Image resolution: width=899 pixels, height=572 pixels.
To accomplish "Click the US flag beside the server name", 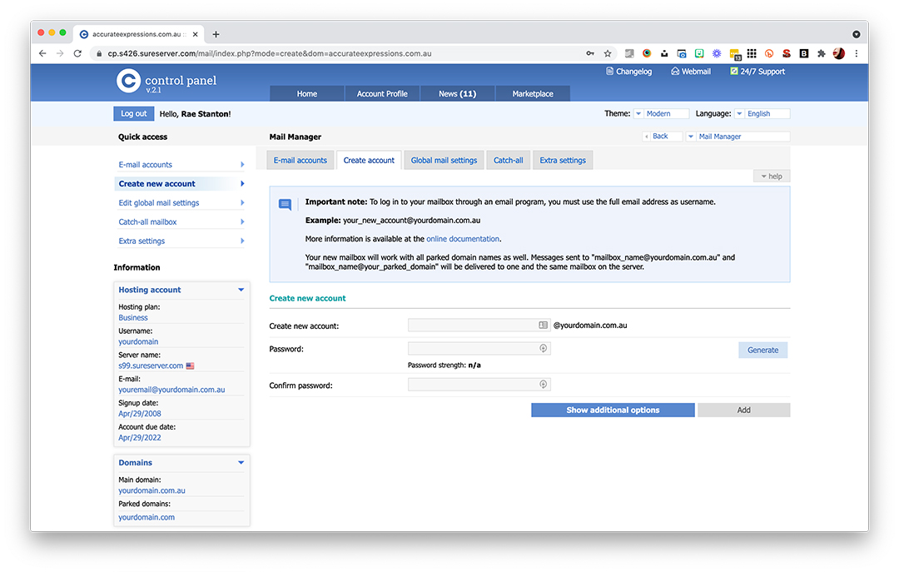I will 191,366.
